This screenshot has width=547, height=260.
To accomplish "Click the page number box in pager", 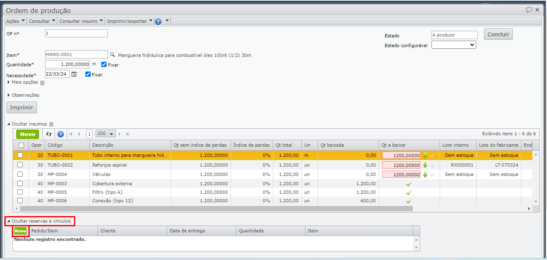I will tap(89, 134).
